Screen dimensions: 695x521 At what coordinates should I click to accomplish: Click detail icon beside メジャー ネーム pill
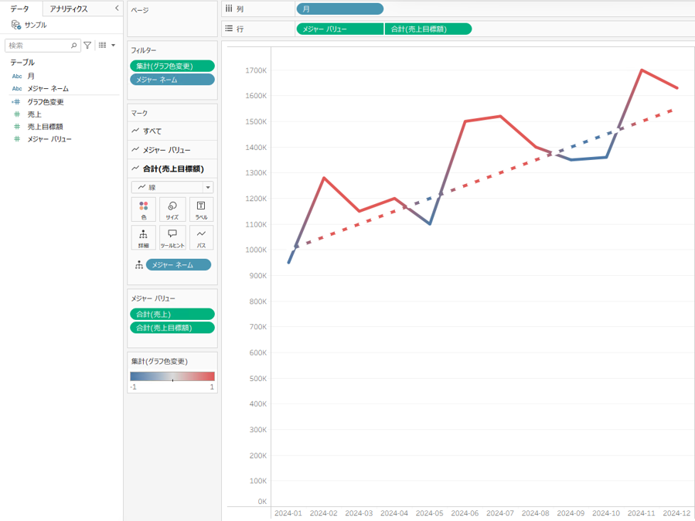138,265
